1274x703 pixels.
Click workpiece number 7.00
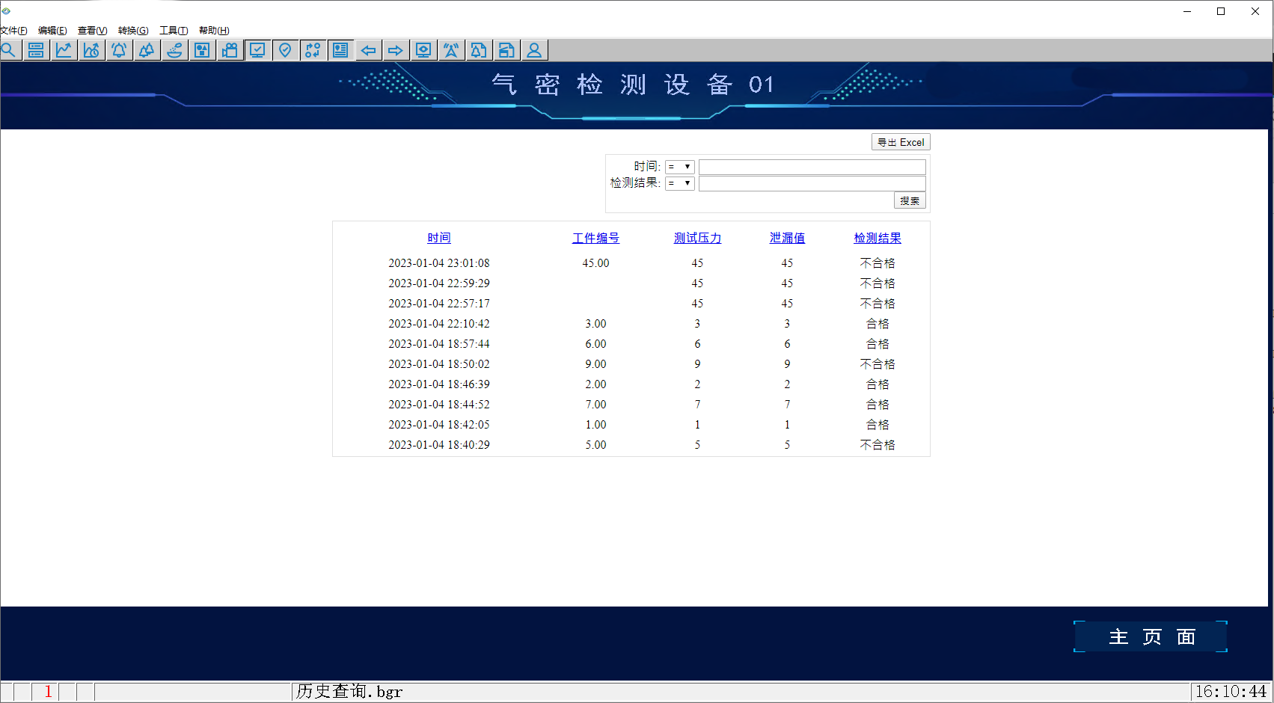tap(595, 405)
